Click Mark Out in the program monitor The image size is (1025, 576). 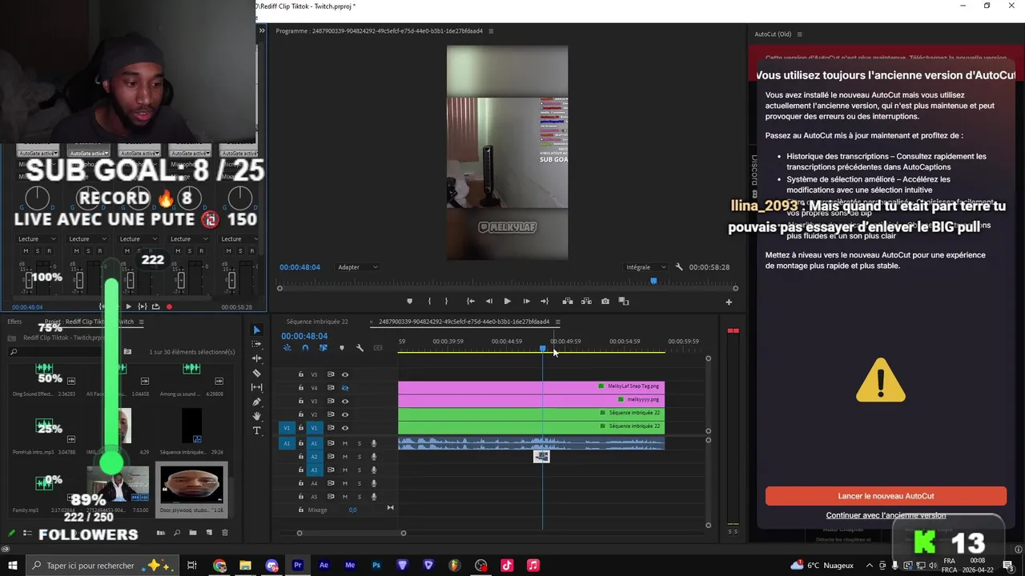coord(447,302)
